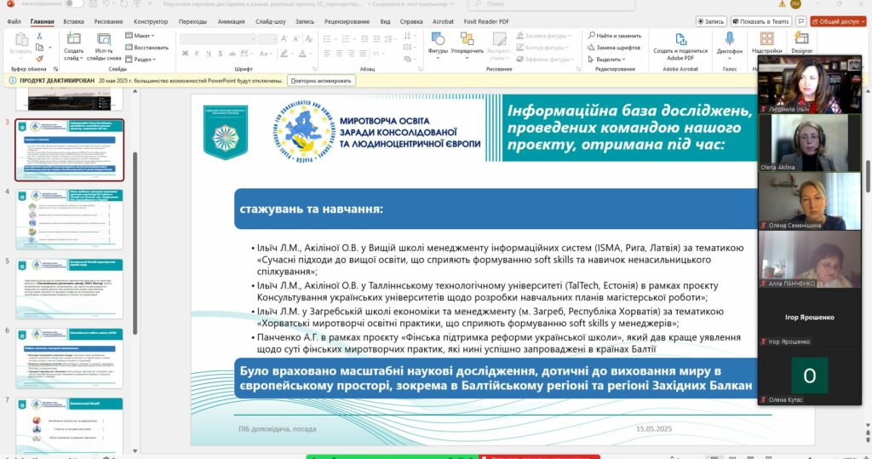Click the comments speech bubble icon
Screen dimensions: 872x459
(800, 21)
